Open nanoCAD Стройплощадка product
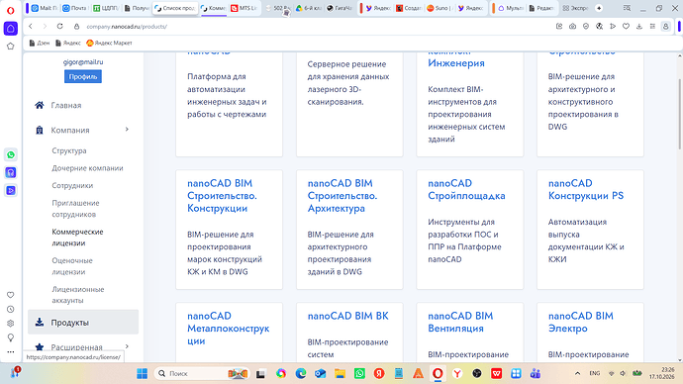This screenshot has width=683, height=384. 466,189
